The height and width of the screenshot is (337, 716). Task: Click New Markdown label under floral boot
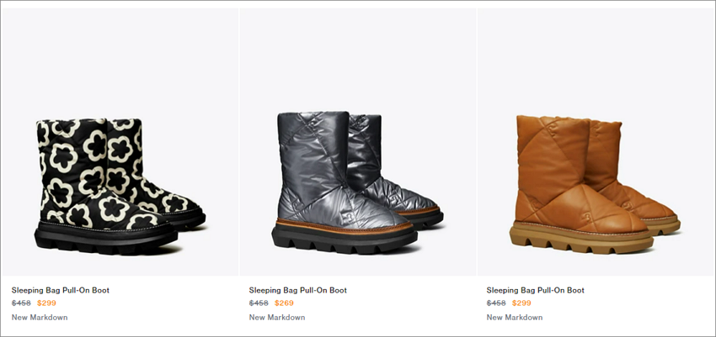click(x=40, y=318)
